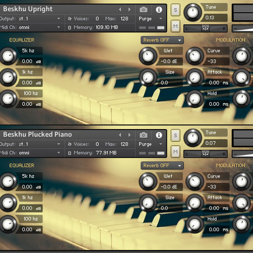The height and width of the screenshot is (253, 253).
Task: Click 100 hz EQ knob in Upright
Action: point(8,99)
